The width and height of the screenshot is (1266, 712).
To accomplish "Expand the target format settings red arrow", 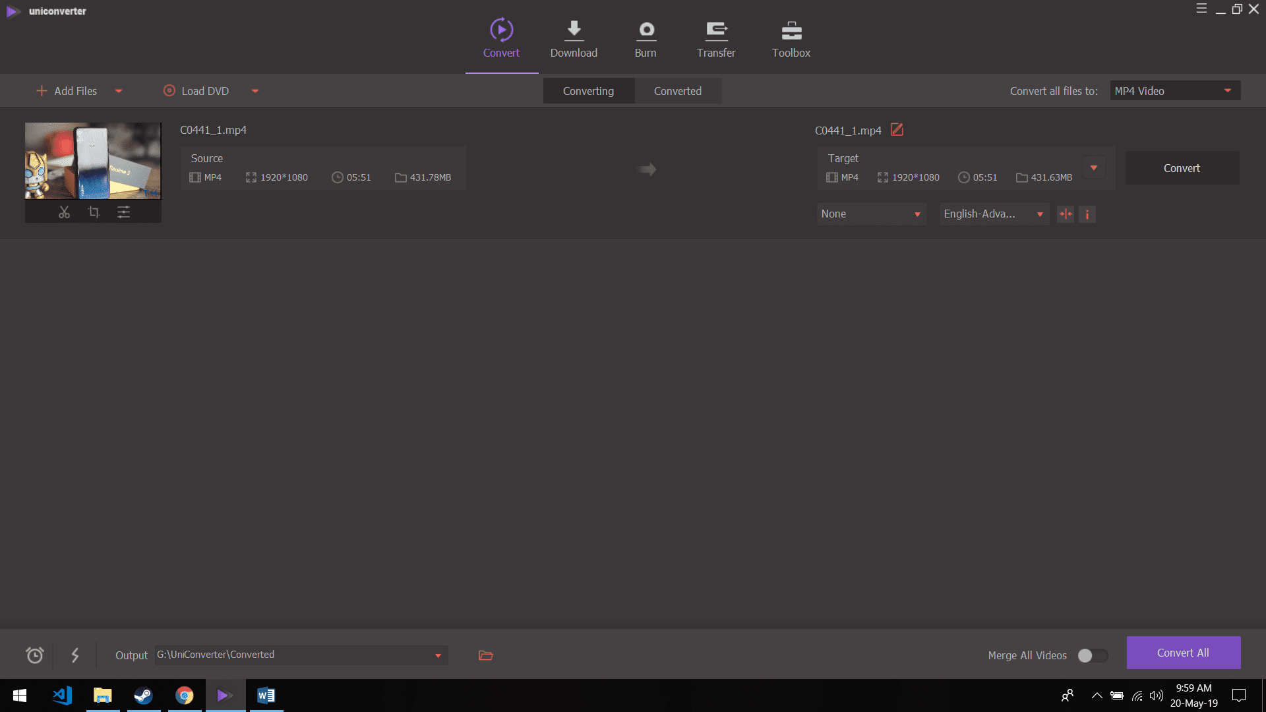I will [x=1094, y=168].
